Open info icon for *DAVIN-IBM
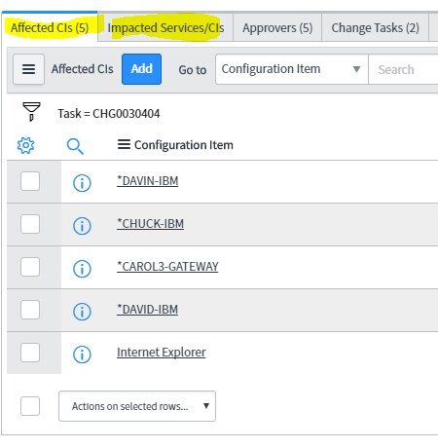The height and width of the screenshot is (448, 438). click(82, 183)
